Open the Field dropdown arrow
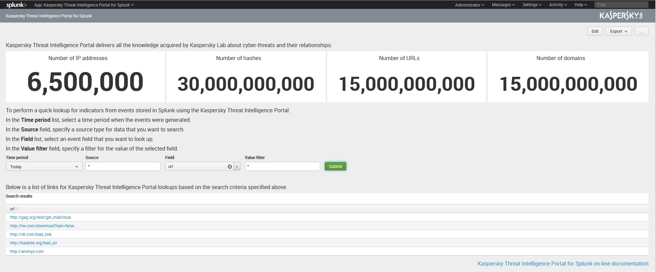Image resolution: width=656 pixels, height=272 pixels. pyautogui.click(x=237, y=167)
